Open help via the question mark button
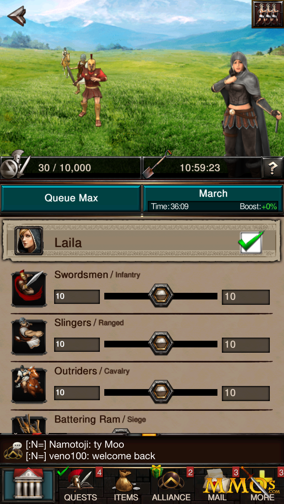This screenshot has width=284, height=504. pos(272,167)
